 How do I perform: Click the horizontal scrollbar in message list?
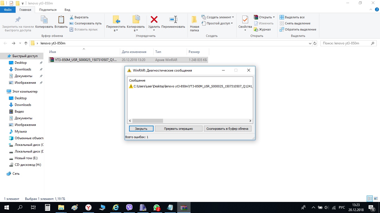148,121
